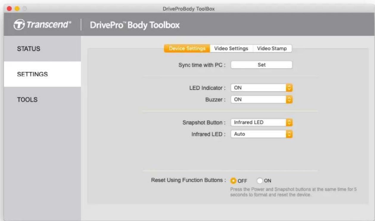
Task: Click the 'Snapshot Button' label
Action: pos(204,123)
